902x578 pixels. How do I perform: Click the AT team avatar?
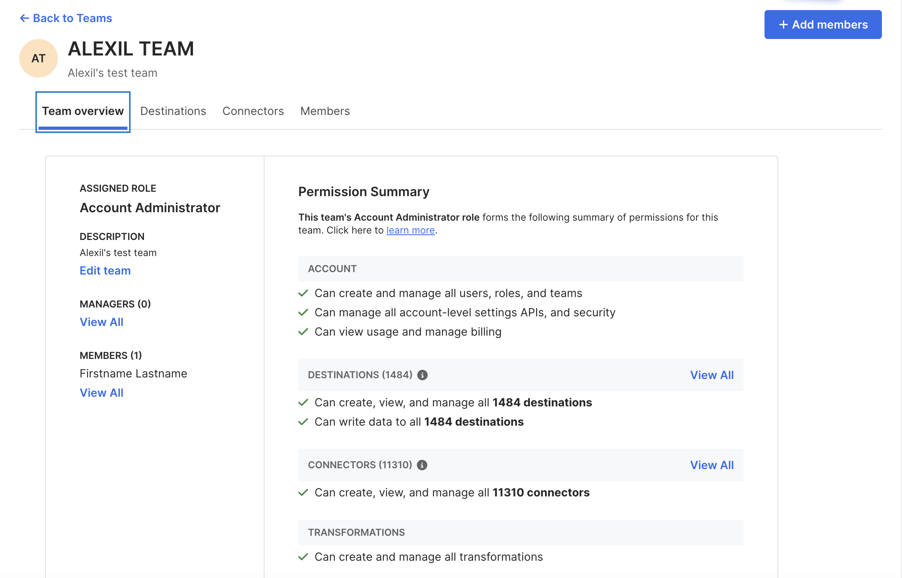[39, 58]
